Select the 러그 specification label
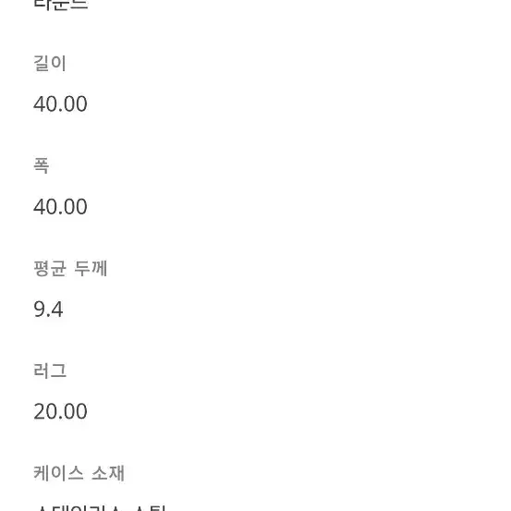Viewport: 511px width, 511px height. point(50,371)
